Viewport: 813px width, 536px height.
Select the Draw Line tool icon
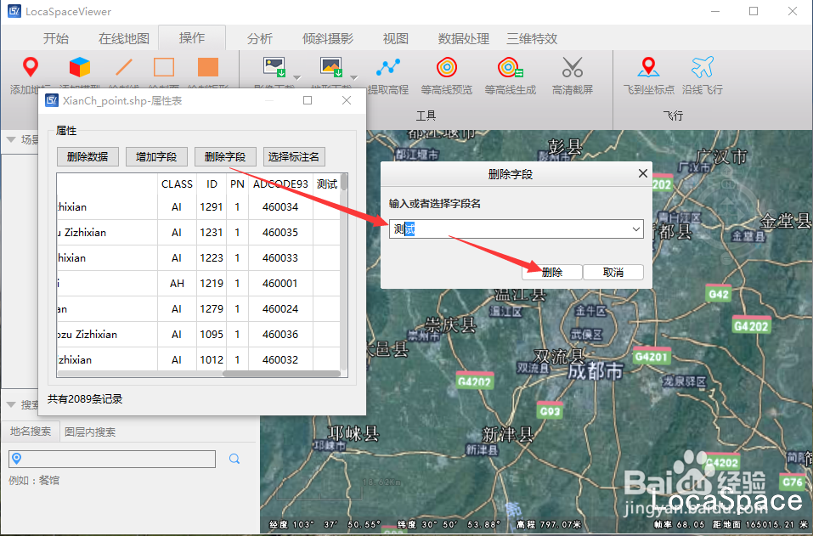123,67
